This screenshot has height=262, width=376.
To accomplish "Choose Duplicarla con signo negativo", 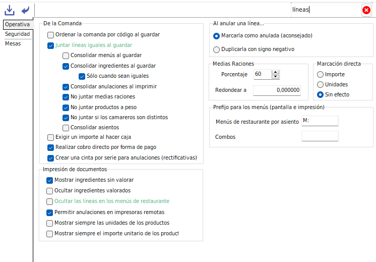I will coord(216,49).
